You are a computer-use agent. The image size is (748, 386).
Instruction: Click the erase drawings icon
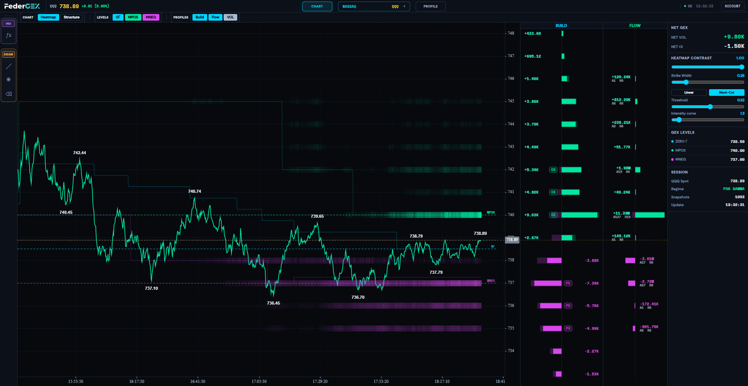9,94
